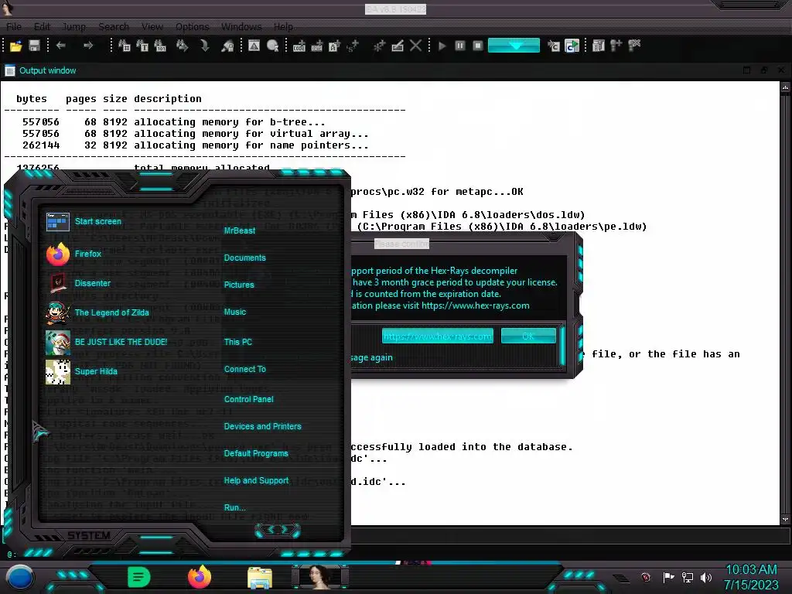Open File Explorer from the taskbar
The width and height of the screenshot is (792, 594).
tap(260, 577)
